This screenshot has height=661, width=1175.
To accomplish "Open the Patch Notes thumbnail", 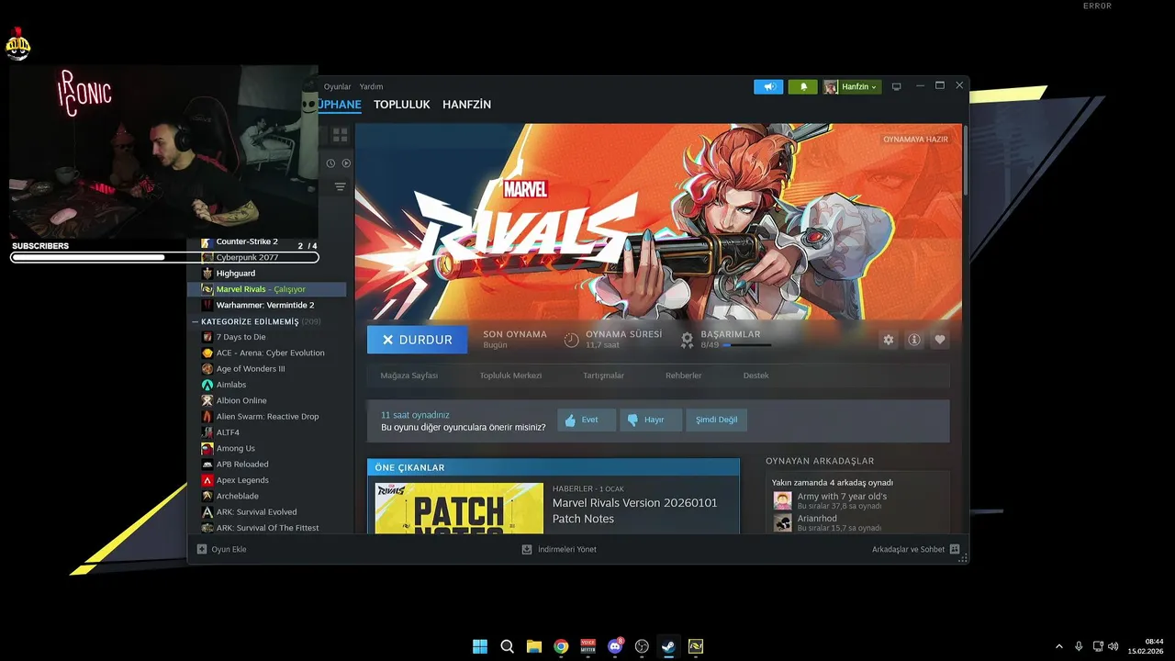I will pyautogui.click(x=459, y=508).
